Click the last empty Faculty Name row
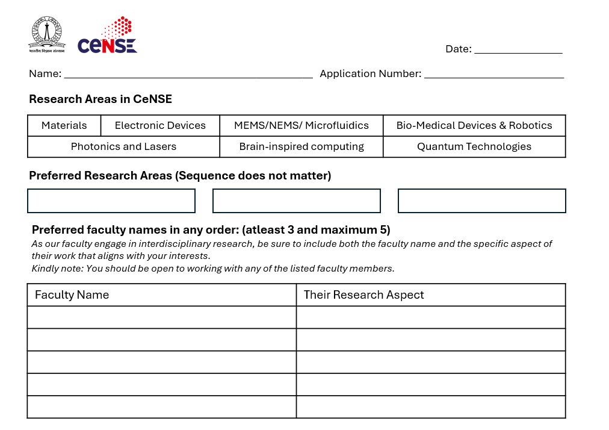The width and height of the screenshot is (609, 430). [161, 407]
